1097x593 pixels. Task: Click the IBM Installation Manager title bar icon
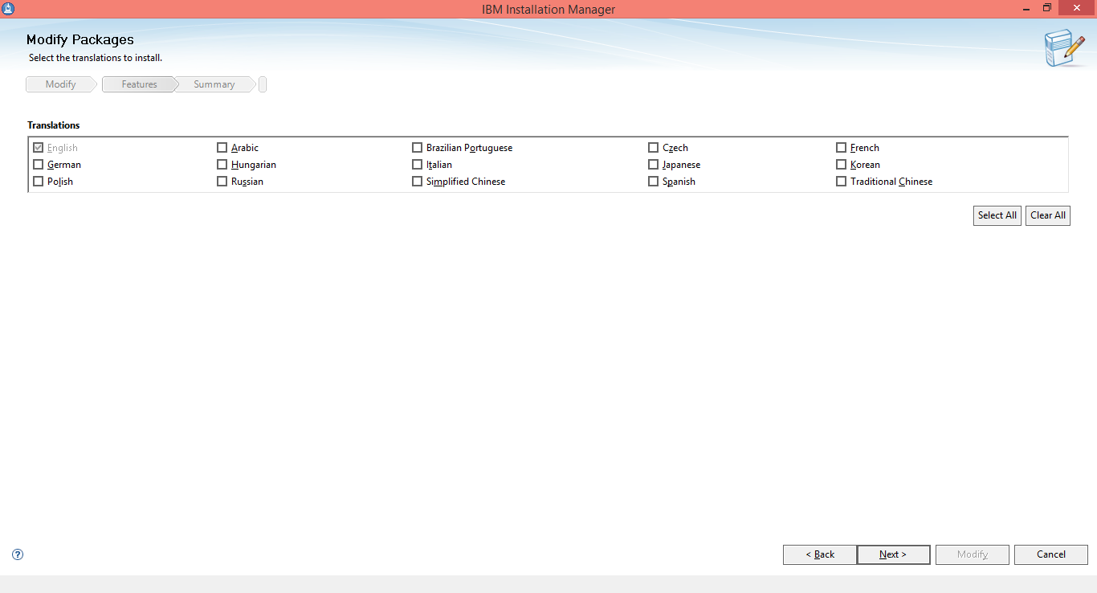click(8, 9)
